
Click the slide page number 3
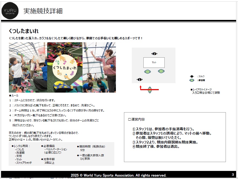tap(233, 174)
